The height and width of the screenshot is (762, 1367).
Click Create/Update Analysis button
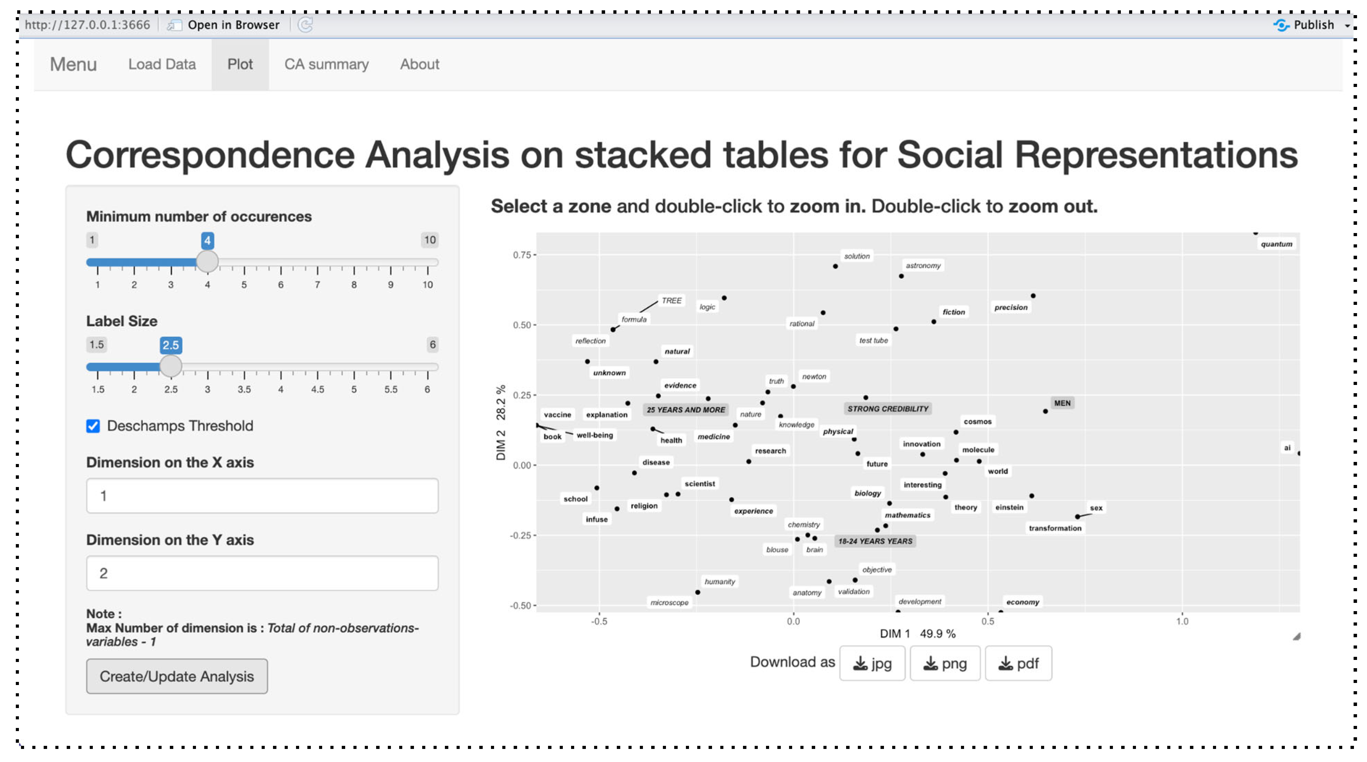177,676
